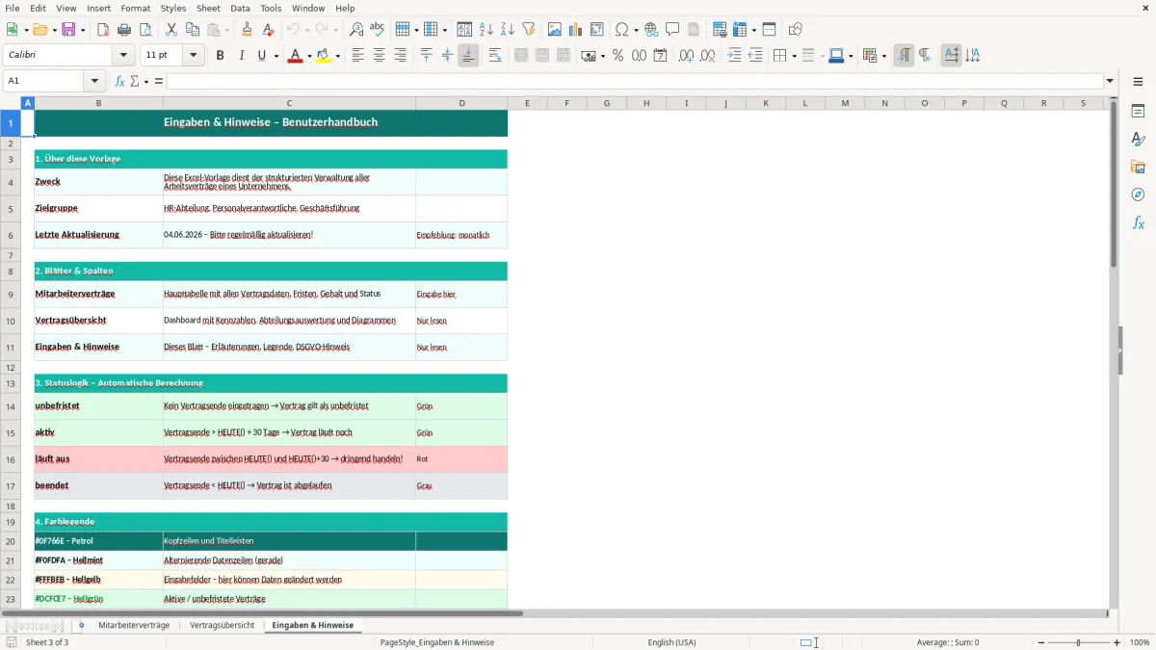
Task: Toggle Italic formatting
Action: point(242,56)
